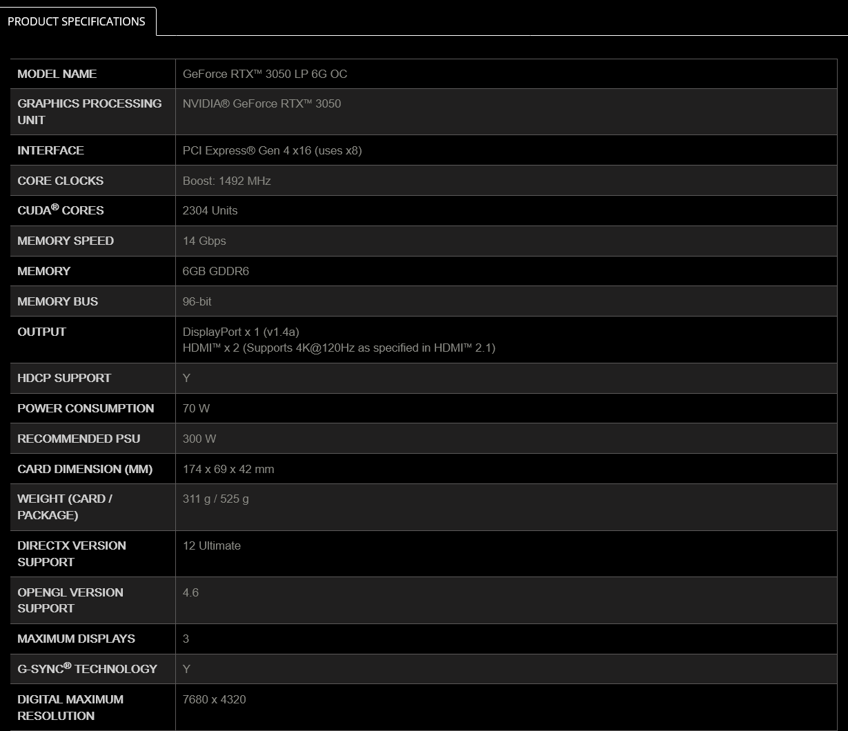This screenshot has width=848, height=731.
Task: Click the Memory Bus row label
Action: point(58,301)
